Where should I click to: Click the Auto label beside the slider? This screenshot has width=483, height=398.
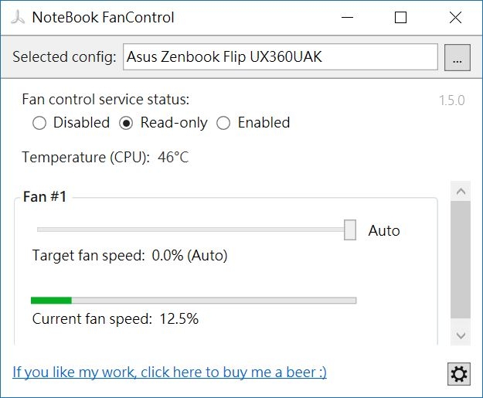(x=384, y=230)
